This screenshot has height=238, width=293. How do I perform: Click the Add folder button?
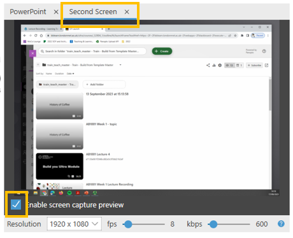[x=104, y=85]
